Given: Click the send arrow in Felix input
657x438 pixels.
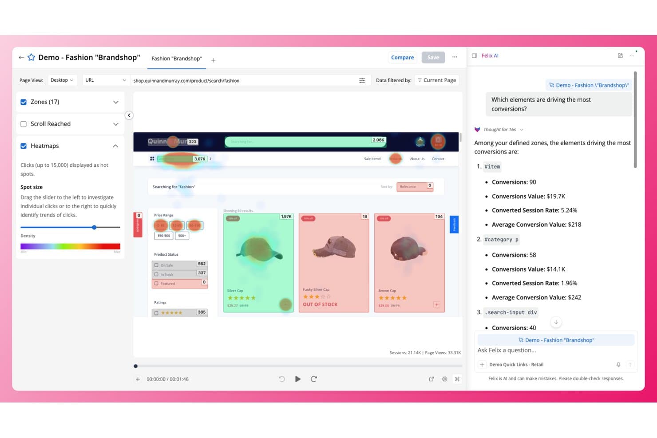Looking at the screenshot, I should coord(629,364).
